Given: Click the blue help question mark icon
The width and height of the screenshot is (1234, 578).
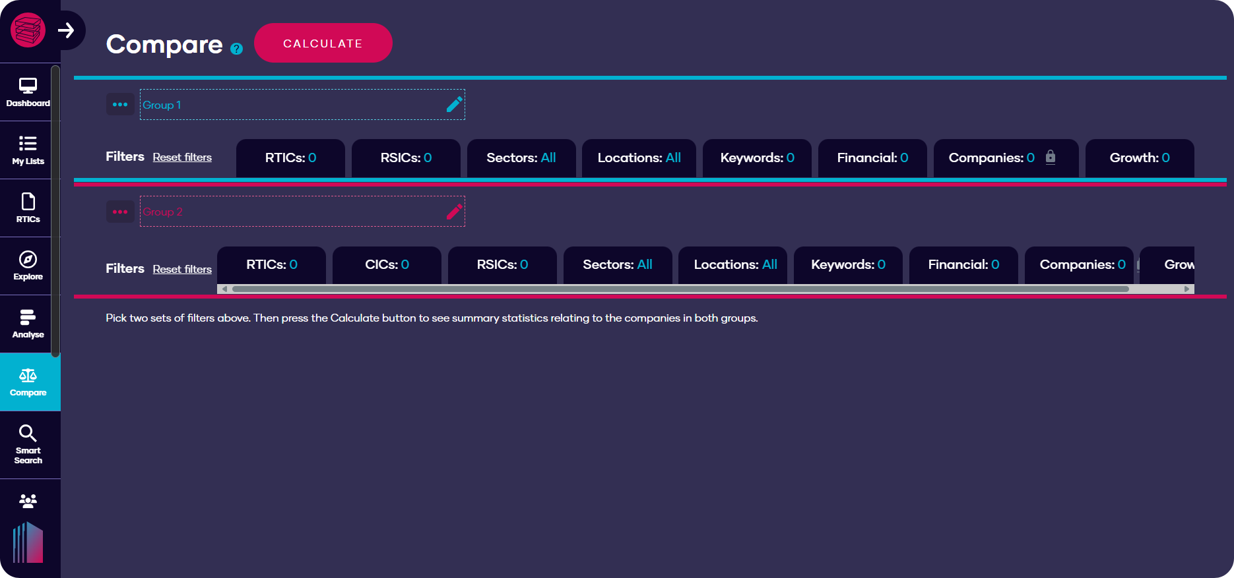Looking at the screenshot, I should 237,49.
